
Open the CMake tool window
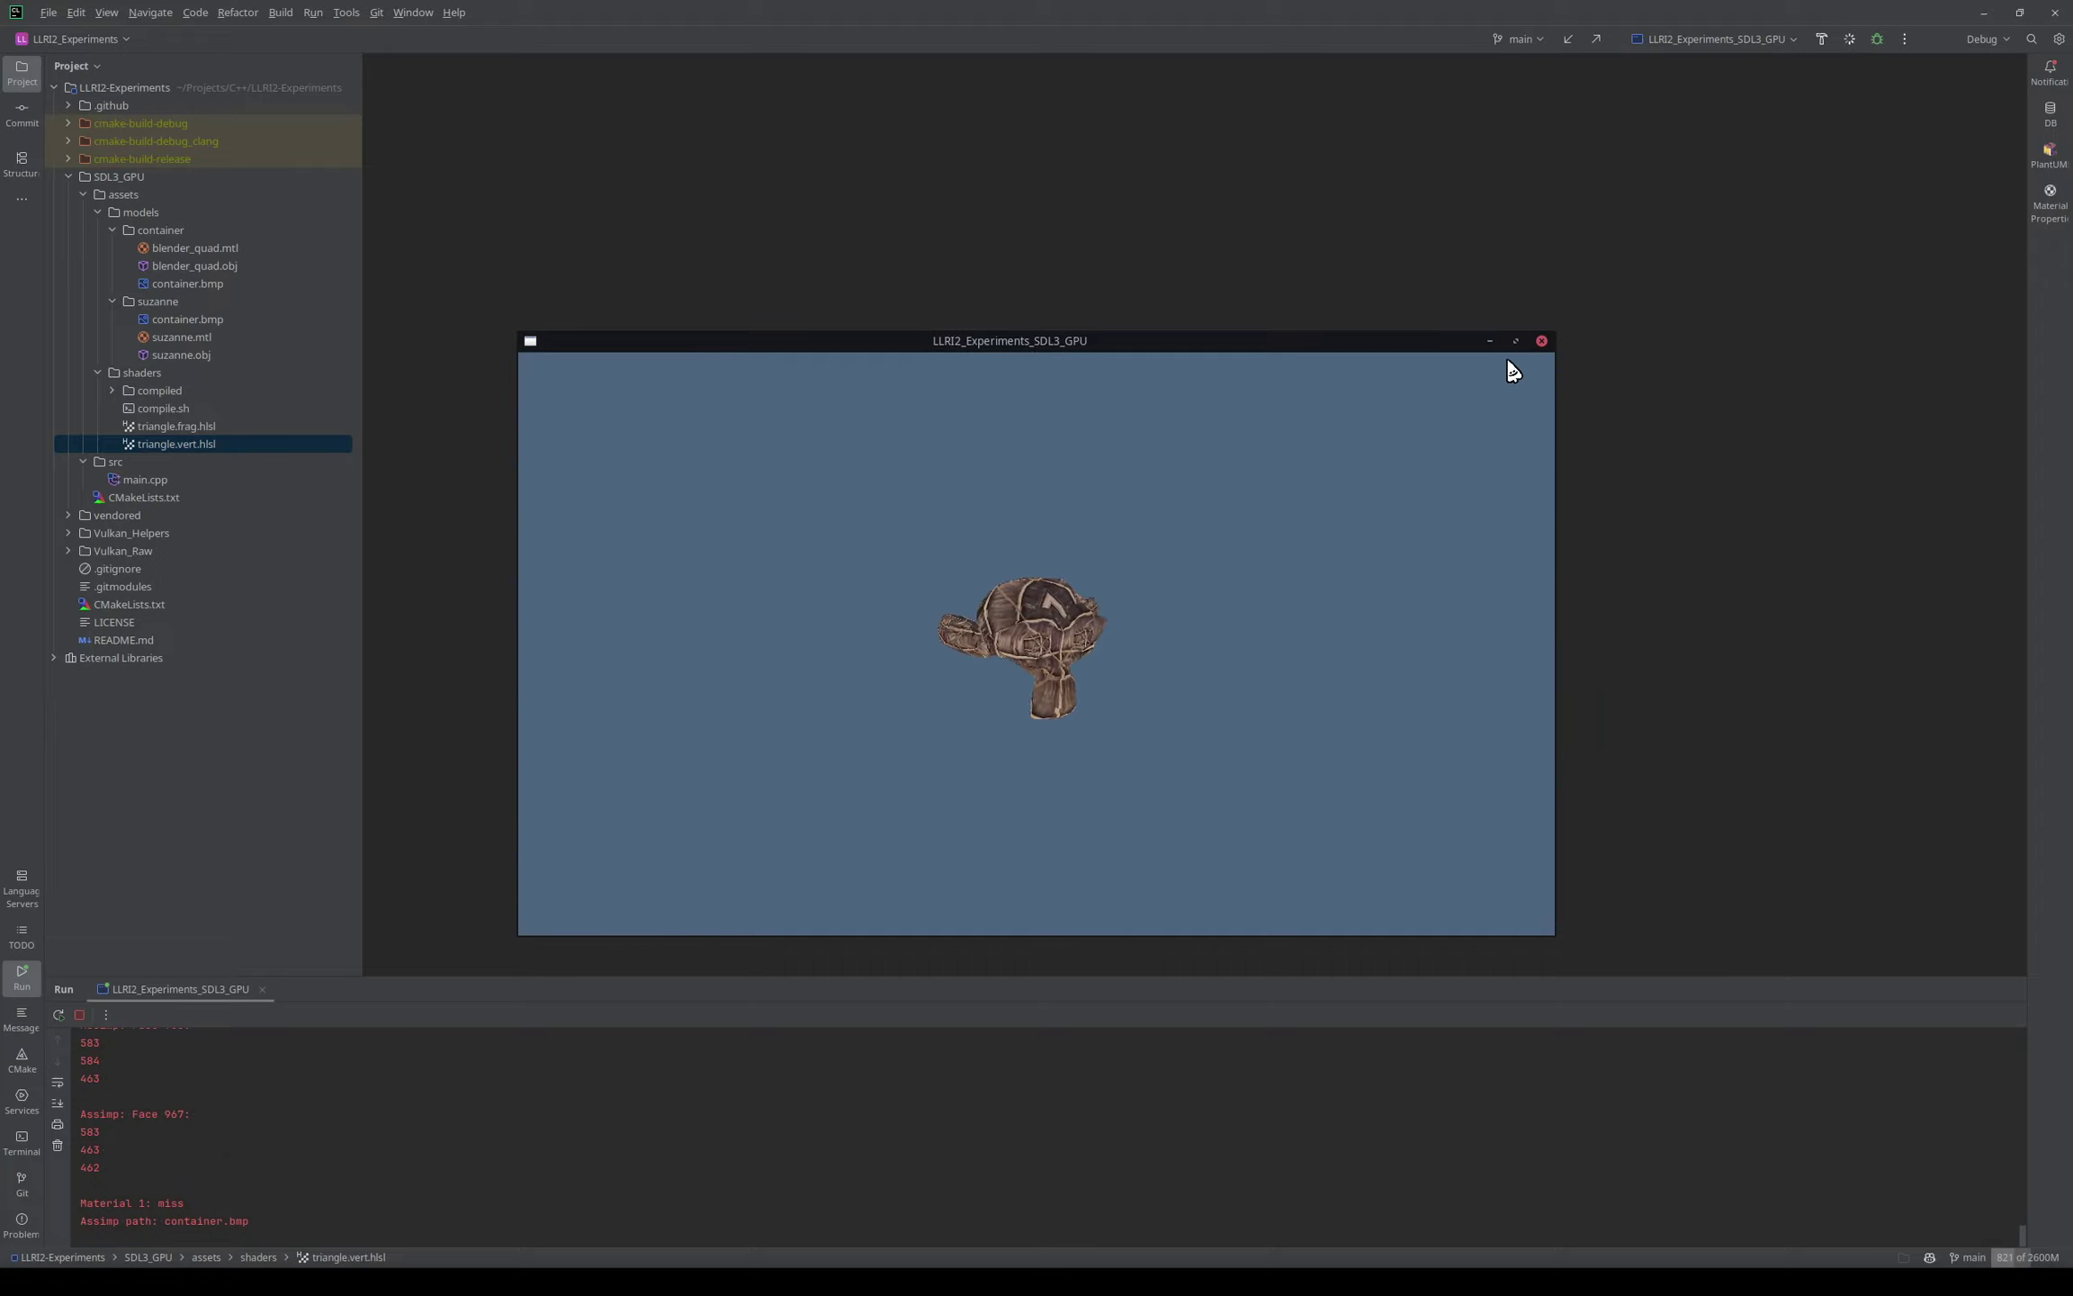point(22,1060)
